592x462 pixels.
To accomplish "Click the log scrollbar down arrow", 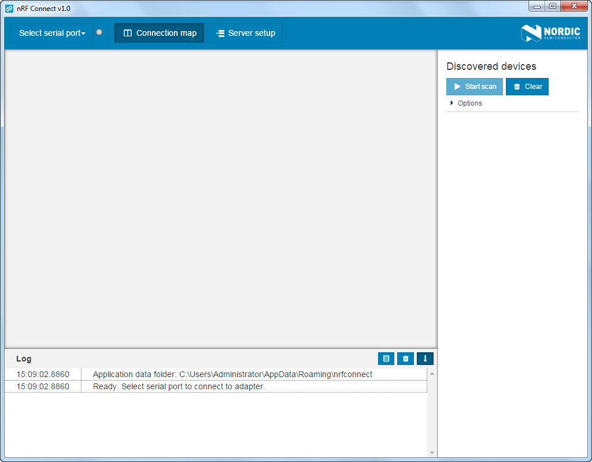I will [x=432, y=453].
